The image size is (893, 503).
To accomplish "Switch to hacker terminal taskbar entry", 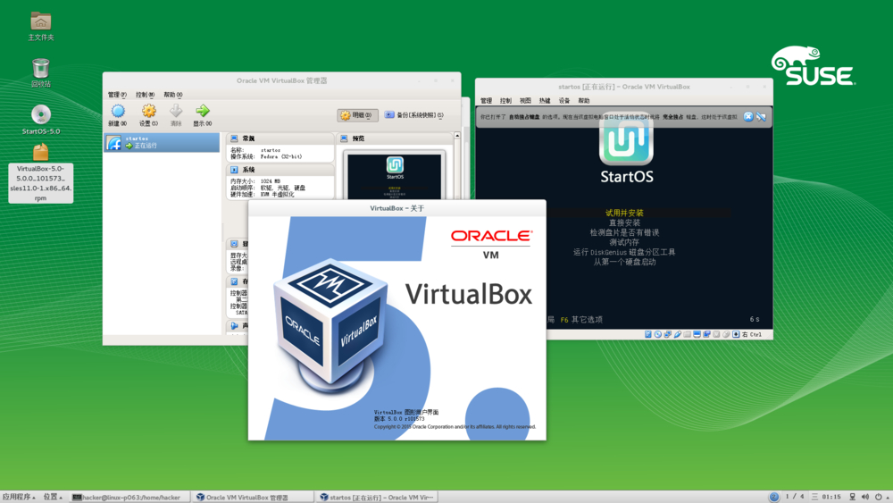I will click(129, 498).
